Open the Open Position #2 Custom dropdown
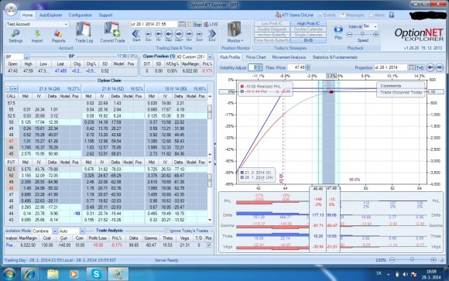449x281 pixels. coord(211,57)
